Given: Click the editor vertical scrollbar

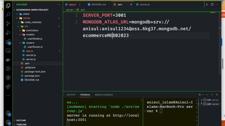Looking at the screenshot, I should 220,44.
